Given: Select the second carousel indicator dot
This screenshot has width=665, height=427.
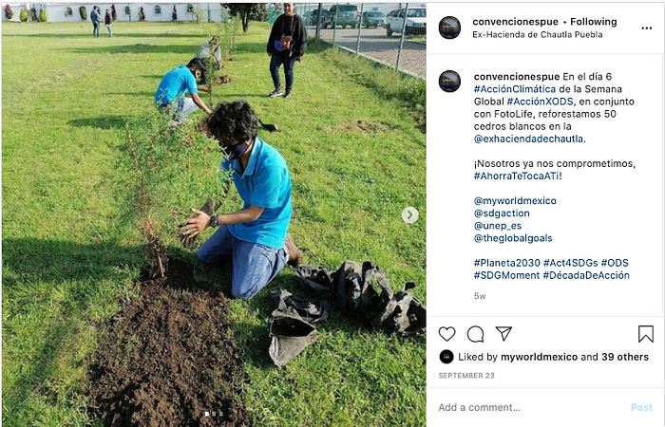Looking at the screenshot, I should pyautogui.click(x=214, y=414).
